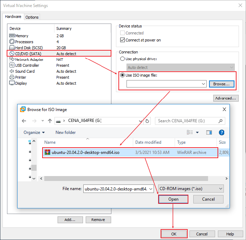The image size is (246, 240).
Task: Go back in Browse for ISO Image
Action: (x=24, y=121)
